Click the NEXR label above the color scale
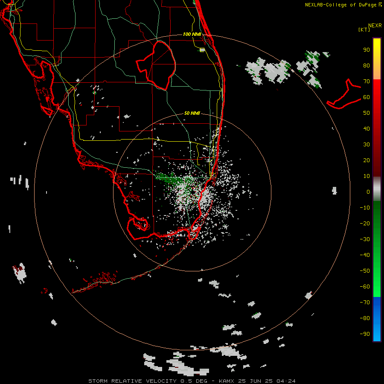The width and height of the screenshot is (384, 384). tap(375, 26)
